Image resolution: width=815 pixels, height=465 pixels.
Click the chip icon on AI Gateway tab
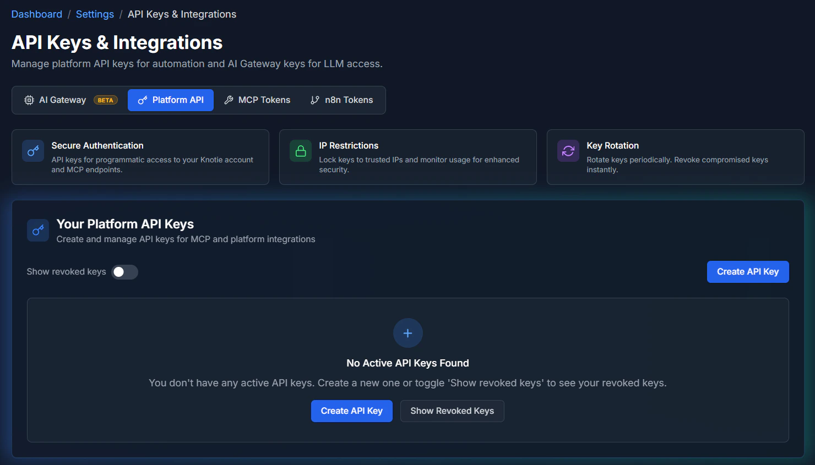tap(29, 100)
